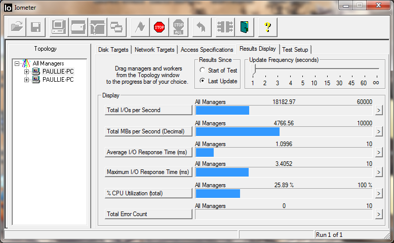Click the 25.89 % CPU value
This screenshot has width=394, height=243.
click(x=284, y=185)
